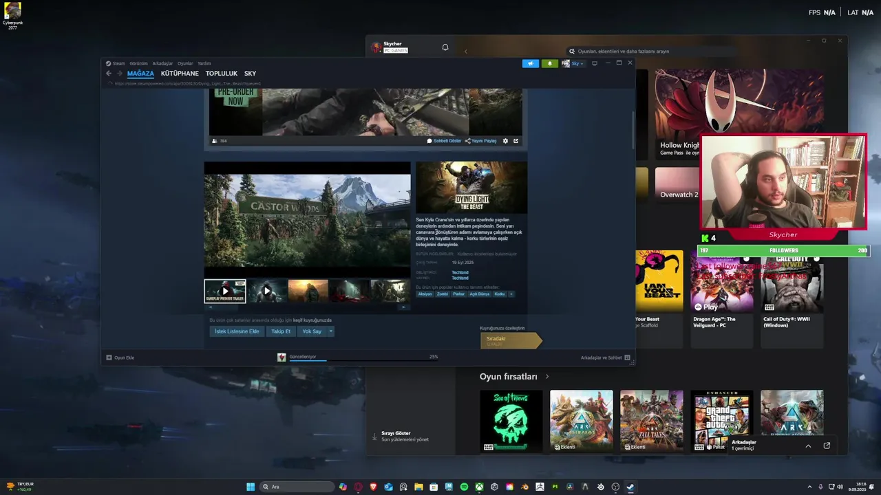Click Yayını Paylaş share link
The width and height of the screenshot is (881, 495).
480,141
